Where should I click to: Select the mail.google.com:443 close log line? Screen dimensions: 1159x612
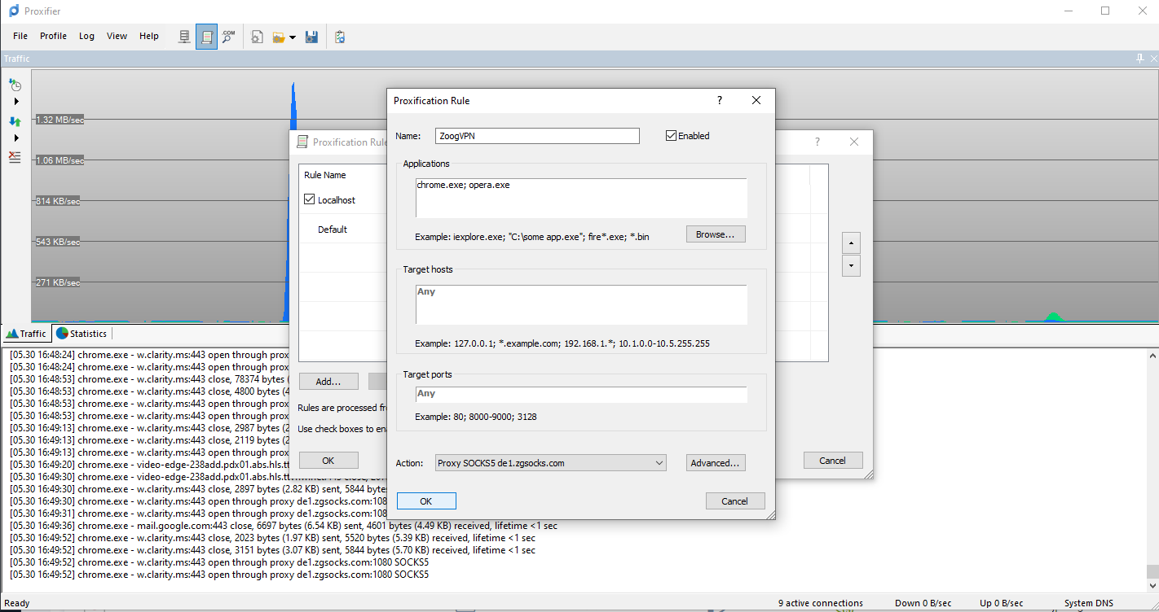pyautogui.click(x=284, y=526)
